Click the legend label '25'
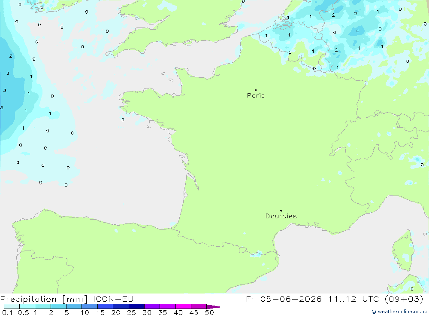The width and height of the screenshot is (429, 315). [x=132, y=312]
